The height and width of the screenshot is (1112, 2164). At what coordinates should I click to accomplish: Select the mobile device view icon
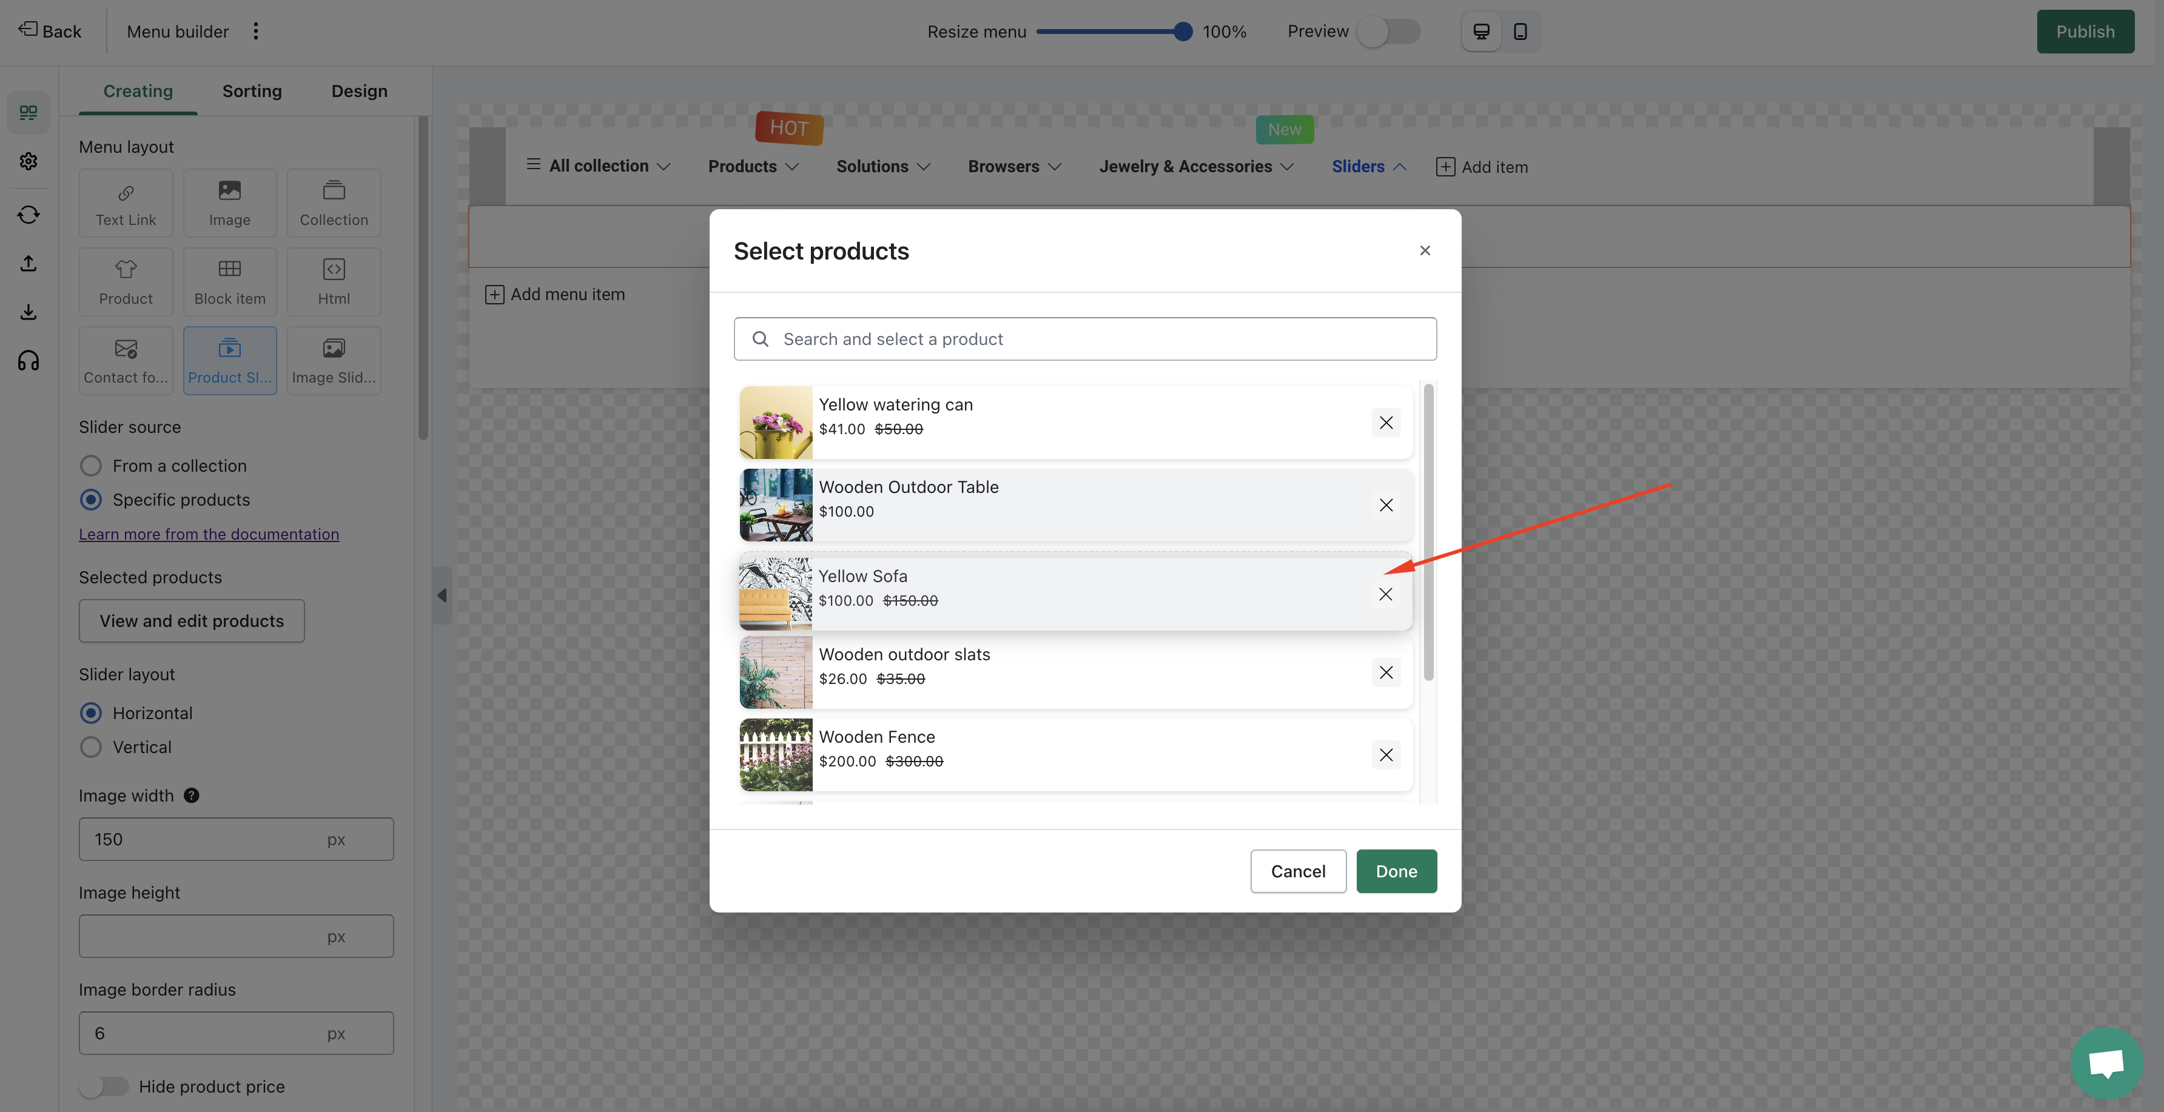click(1520, 32)
